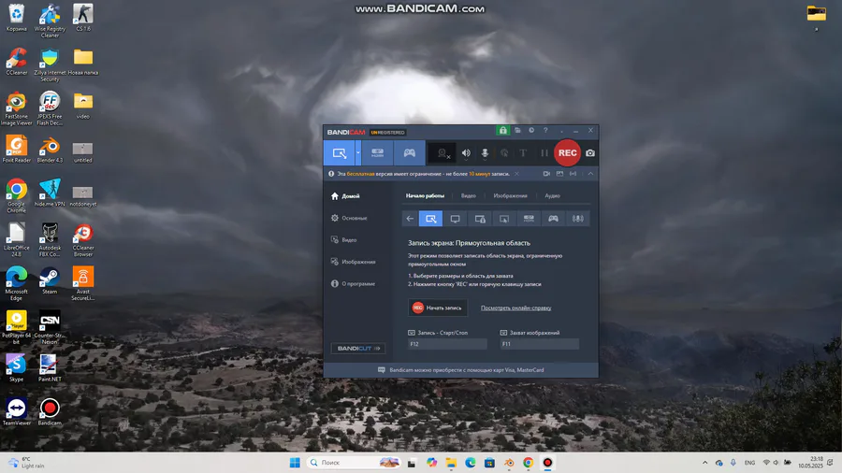
Task: Open Microsoft Edge from the taskbar
Action: coord(470,463)
